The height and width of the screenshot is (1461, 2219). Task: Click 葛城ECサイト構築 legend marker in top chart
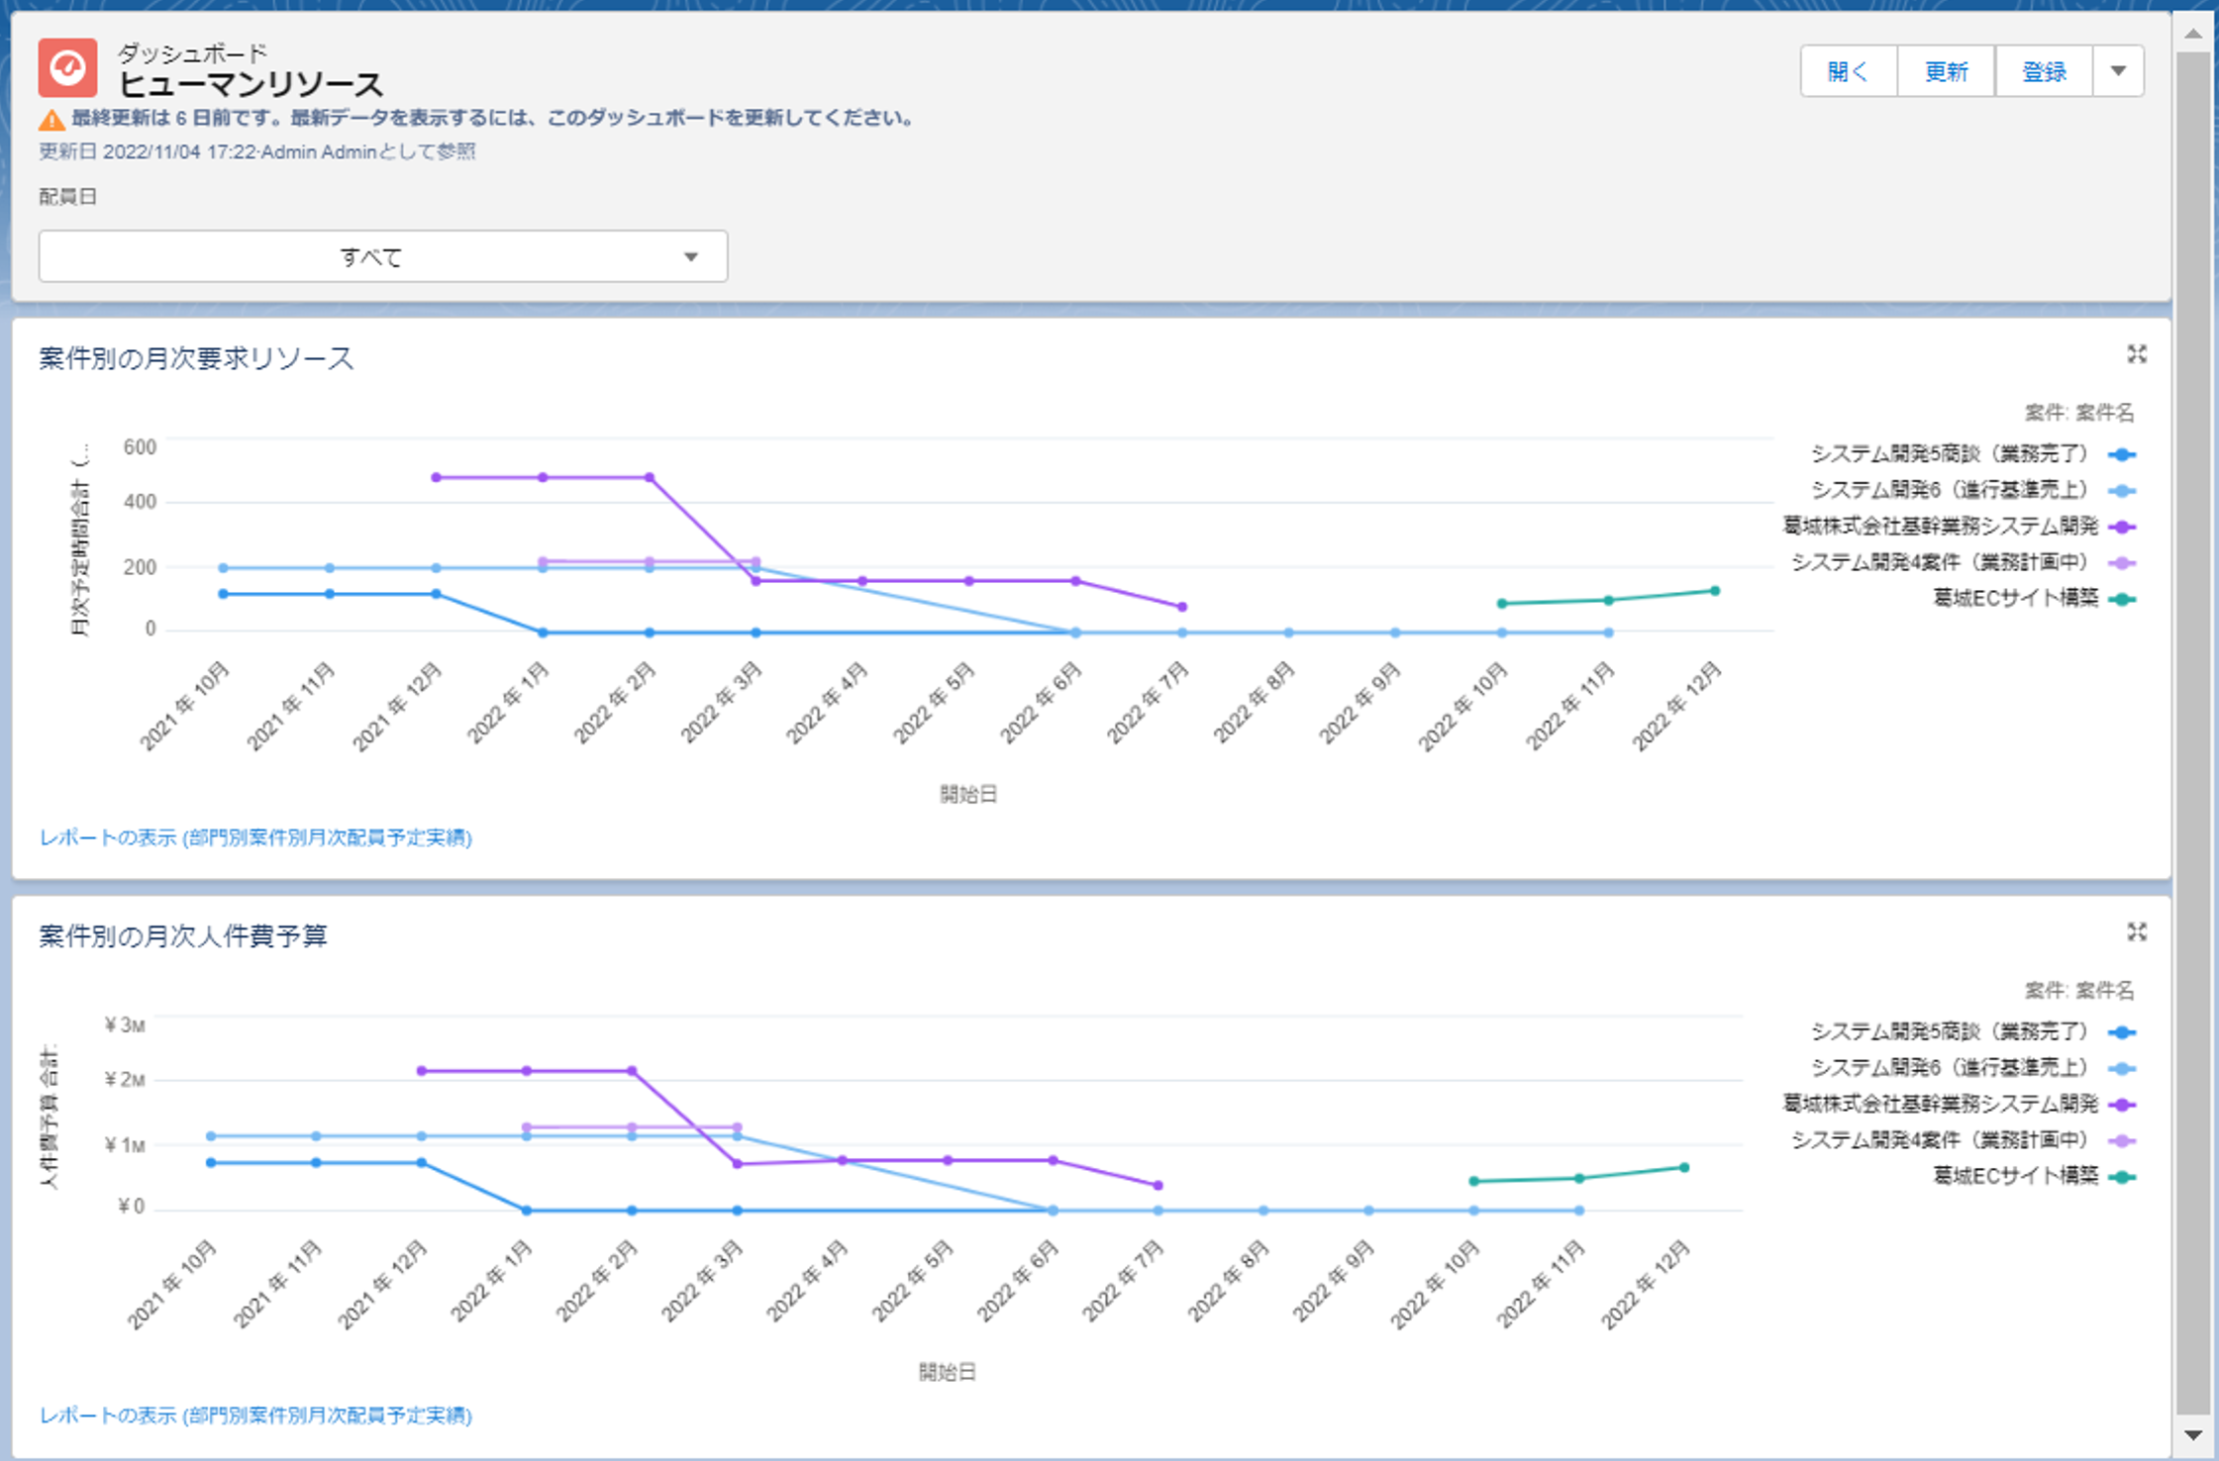click(x=2122, y=600)
